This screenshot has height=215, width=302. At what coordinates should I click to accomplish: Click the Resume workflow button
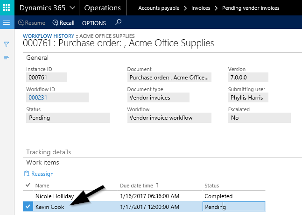pos(31,23)
